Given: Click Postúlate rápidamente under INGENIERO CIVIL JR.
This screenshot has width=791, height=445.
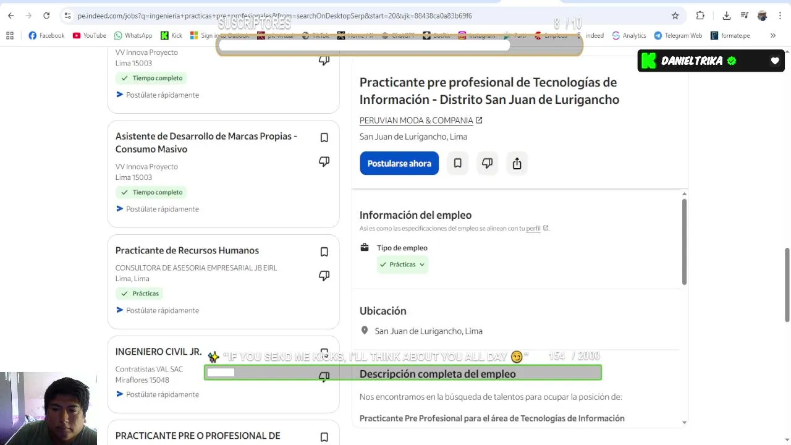Looking at the screenshot, I should pos(158,394).
